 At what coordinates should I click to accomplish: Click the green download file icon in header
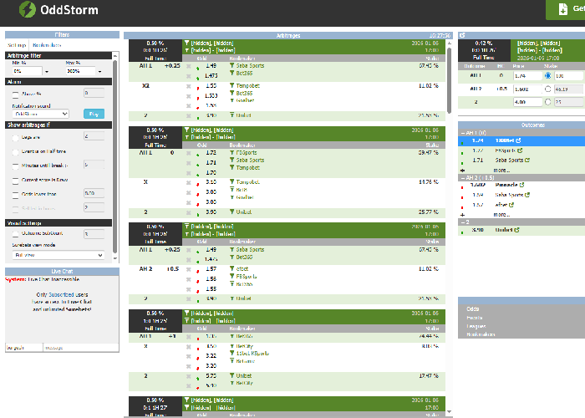coord(563,9)
